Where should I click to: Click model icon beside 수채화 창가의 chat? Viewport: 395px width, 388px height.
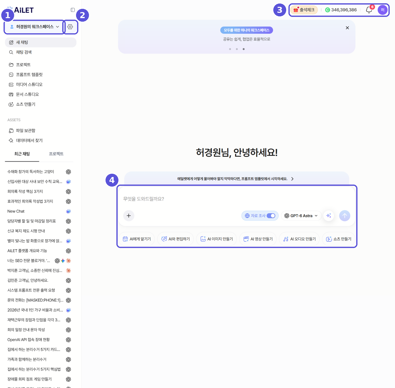68,172
